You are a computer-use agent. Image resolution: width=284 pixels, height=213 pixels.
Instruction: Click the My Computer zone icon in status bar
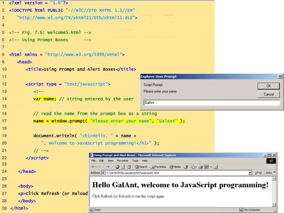(242, 210)
